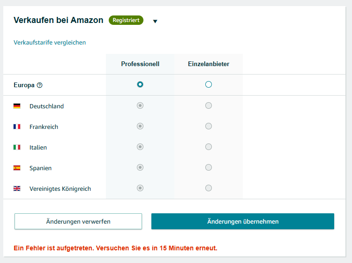This screenshot has height=263, width=352.
Task: Click the Italian flag icon
Action: [x=17, y=147]
